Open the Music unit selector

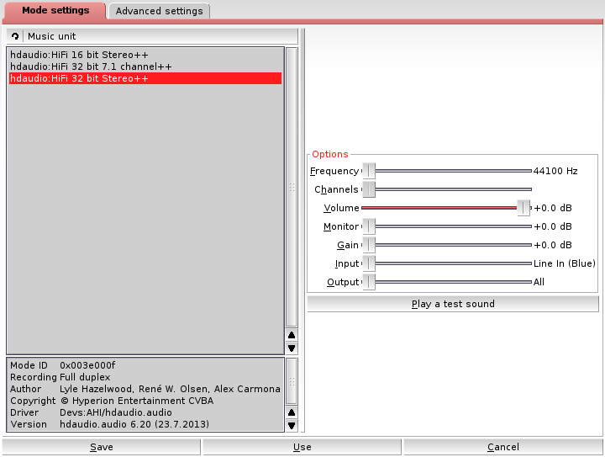click(x=160, y=36)
